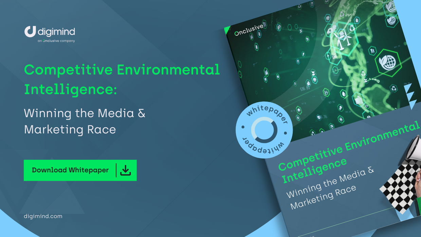
Task: Click the green corner triangle on the cover
Action: coord(227,30)
